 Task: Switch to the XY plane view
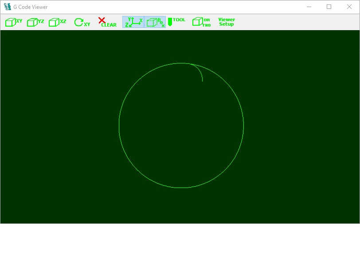[14, 22]
